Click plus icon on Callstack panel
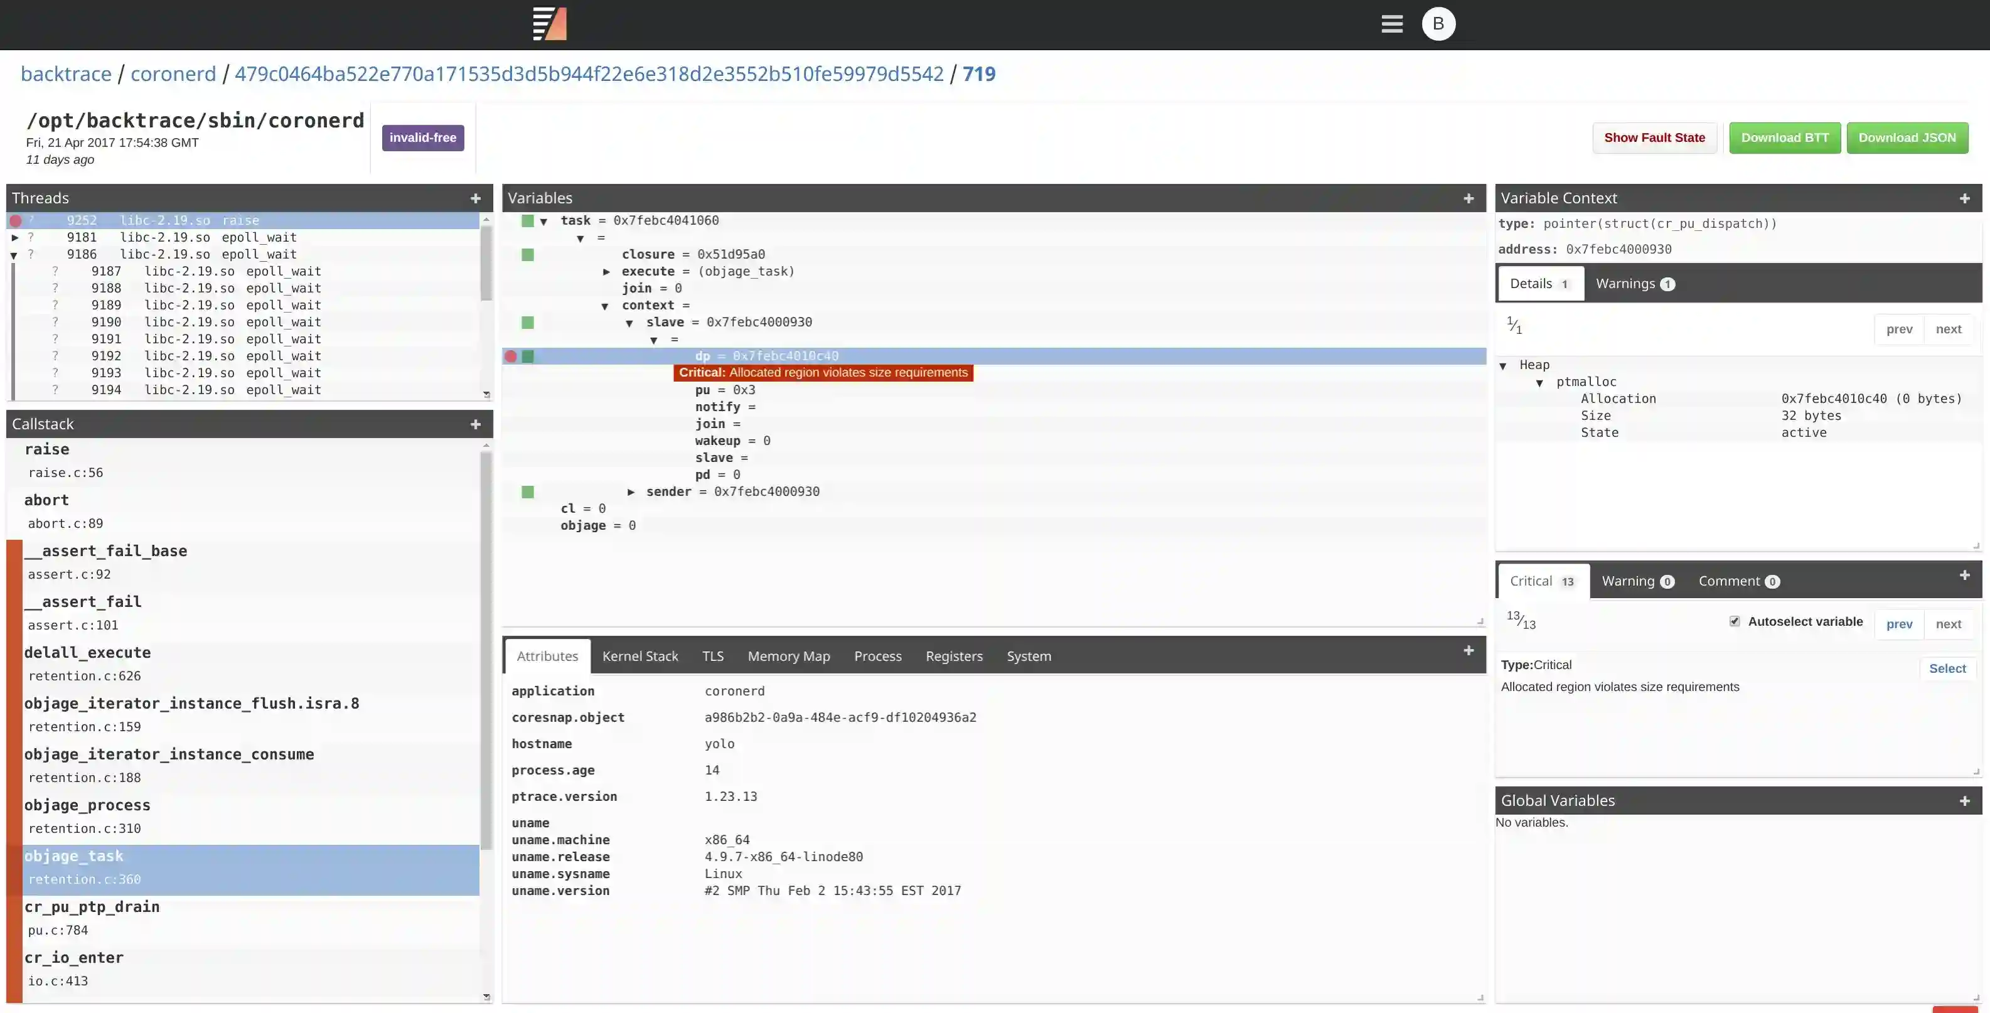 (476, 424)
